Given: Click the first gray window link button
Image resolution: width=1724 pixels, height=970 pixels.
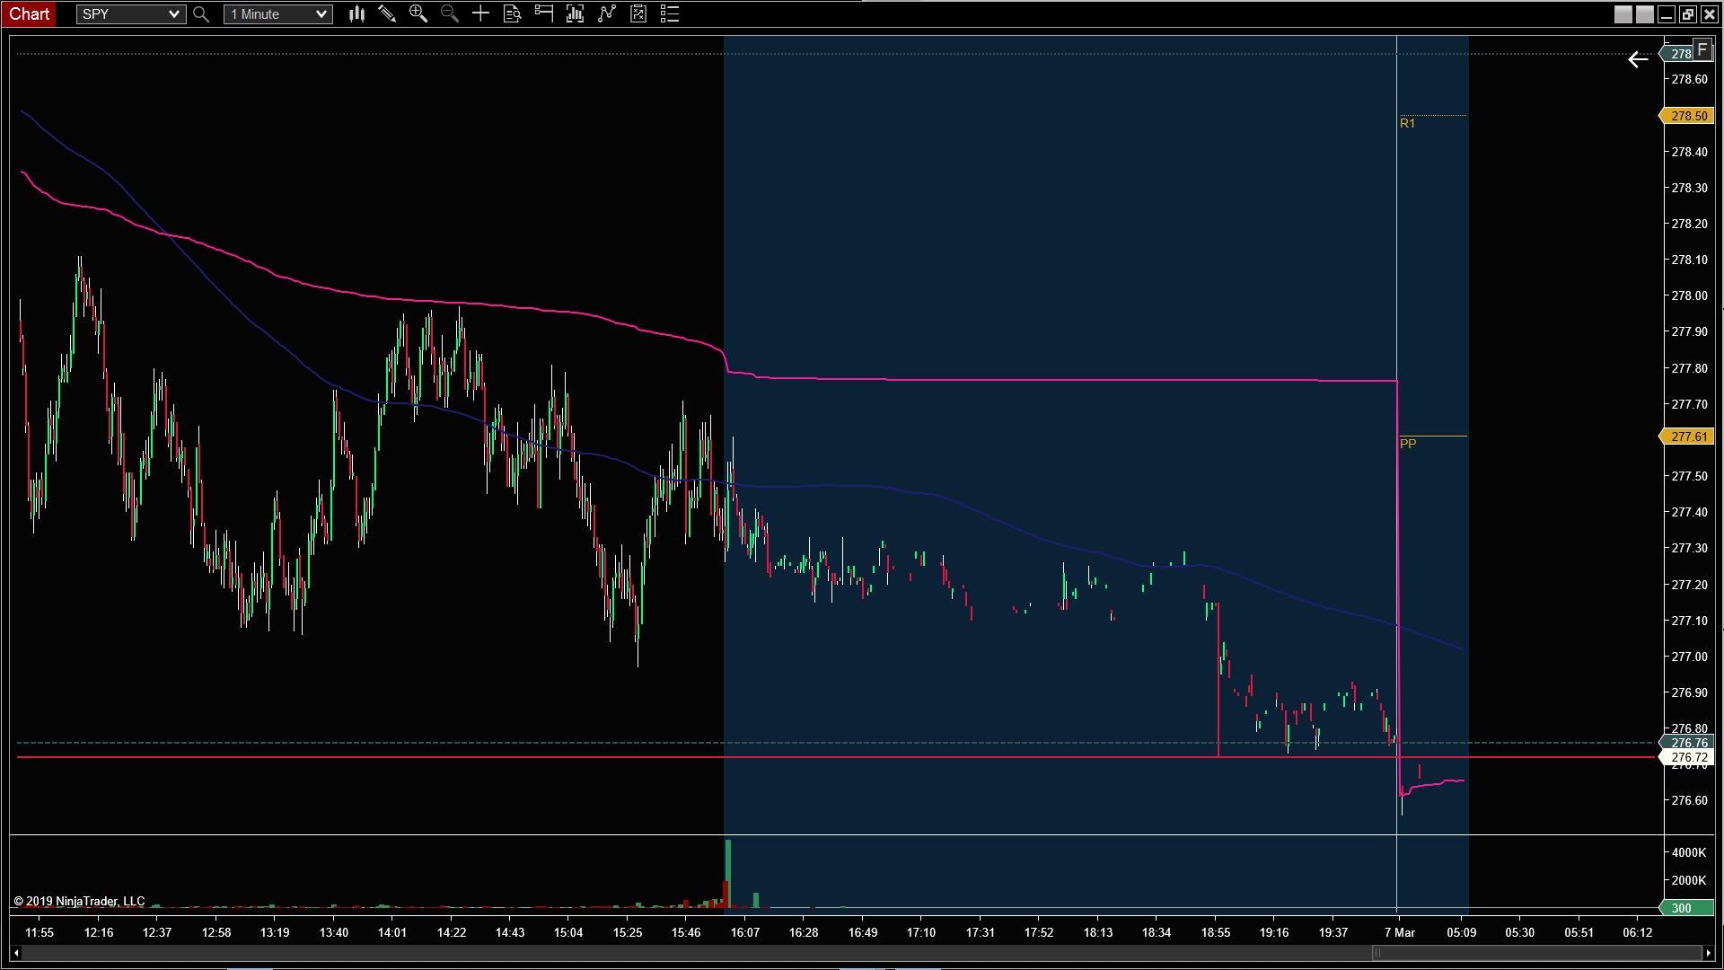Looking at the screenshot, I should pos(1623,14).
